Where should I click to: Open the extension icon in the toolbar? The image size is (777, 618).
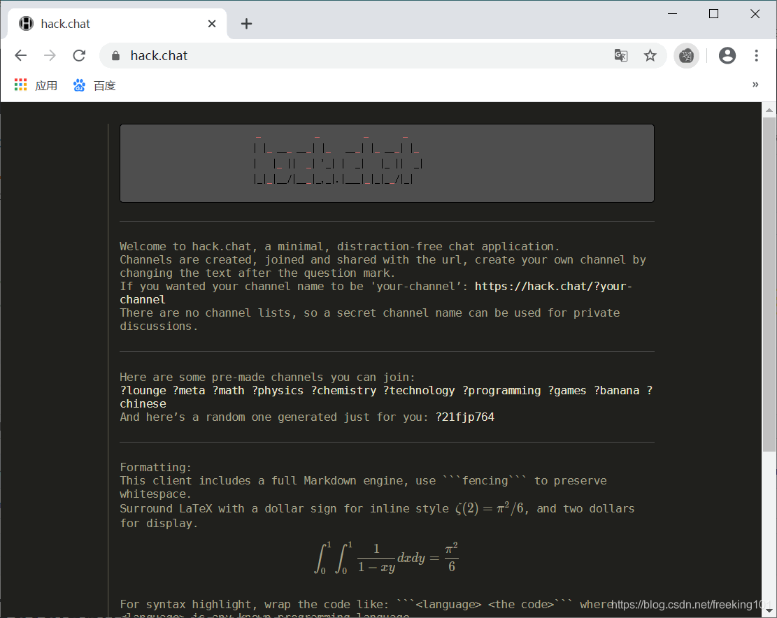tap(686, 55)
